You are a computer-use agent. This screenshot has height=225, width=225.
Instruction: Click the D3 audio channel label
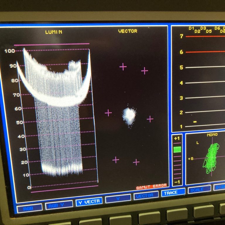coord(203,28)
